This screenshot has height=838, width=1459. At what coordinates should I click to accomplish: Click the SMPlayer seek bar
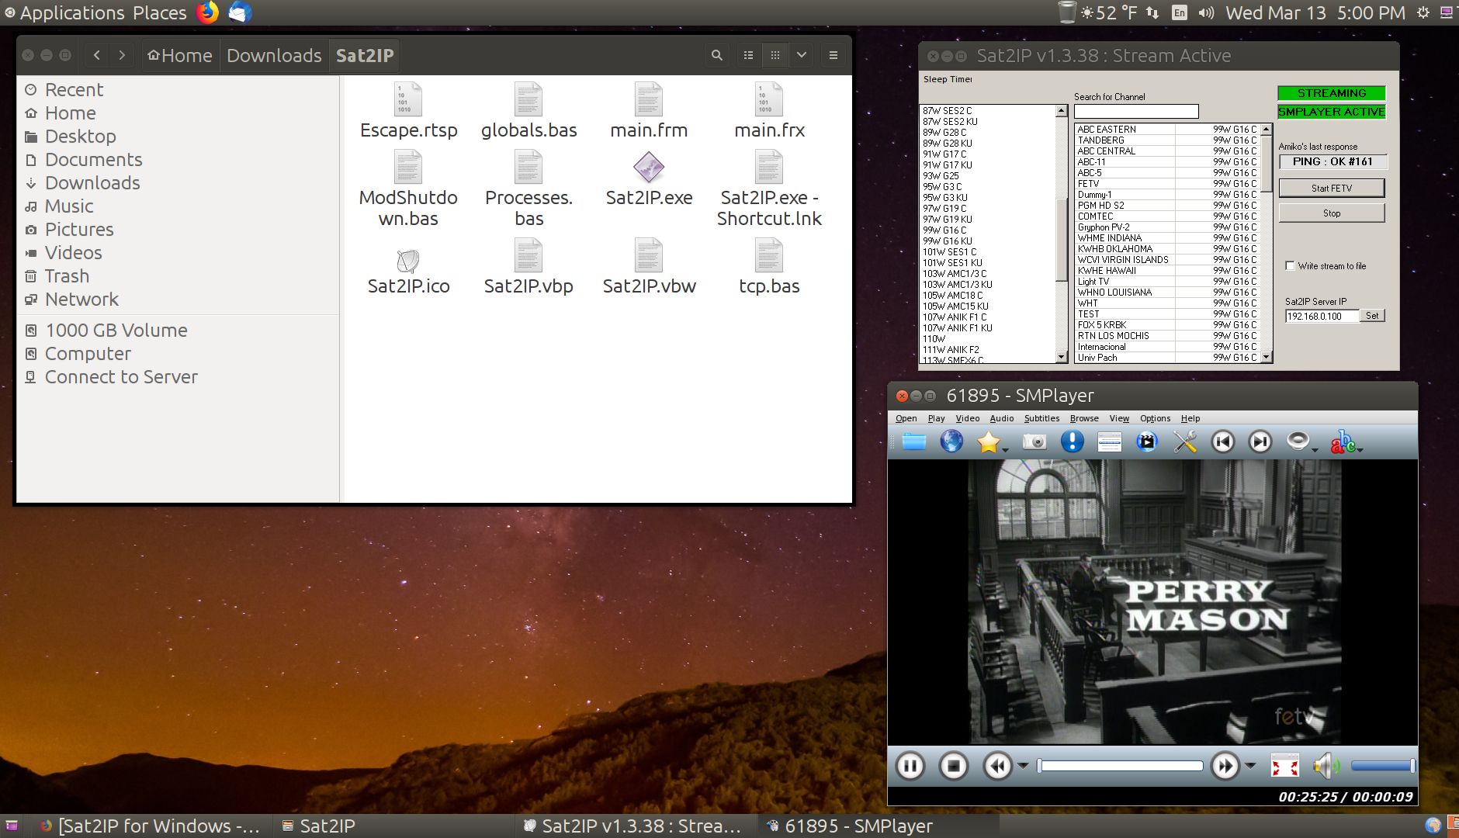tap(1120, 767)
